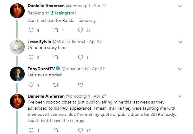Reply to Danielle's "Don't feel bad" tweet
193x134 pixels.
[30, 30]
